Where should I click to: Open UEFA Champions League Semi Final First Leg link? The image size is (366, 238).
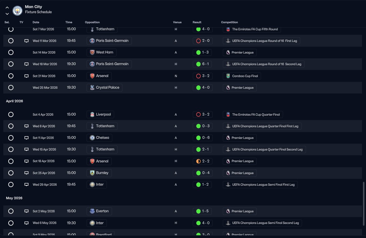pyautogui.click(x=260, y=184)
